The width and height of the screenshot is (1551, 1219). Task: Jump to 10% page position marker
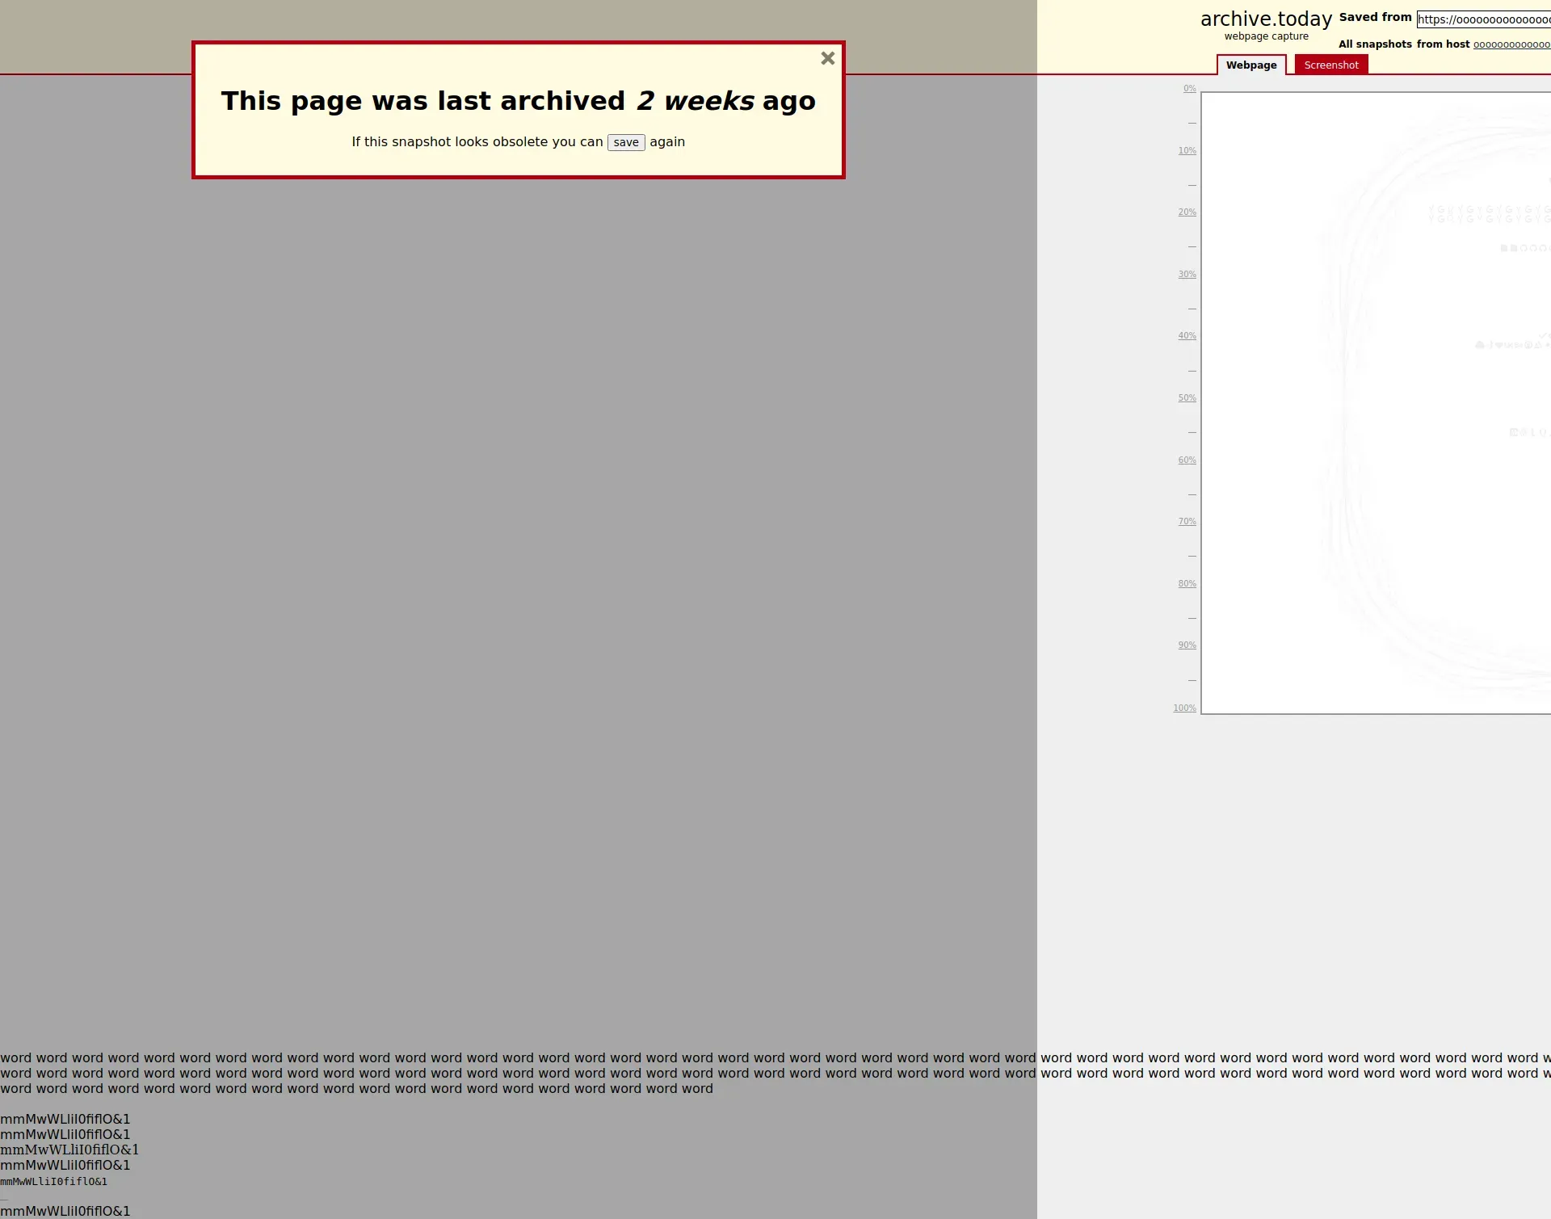[x=1187, y=151]
